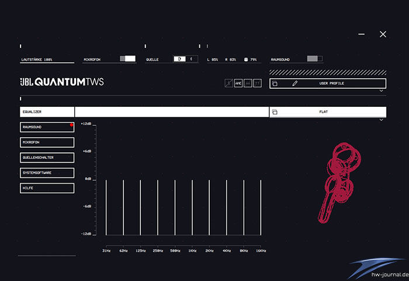Image resolution: width=409 pixels, height=281 pixels.
Task: Click the QUELLE label
Action: (x=152, y=60)
